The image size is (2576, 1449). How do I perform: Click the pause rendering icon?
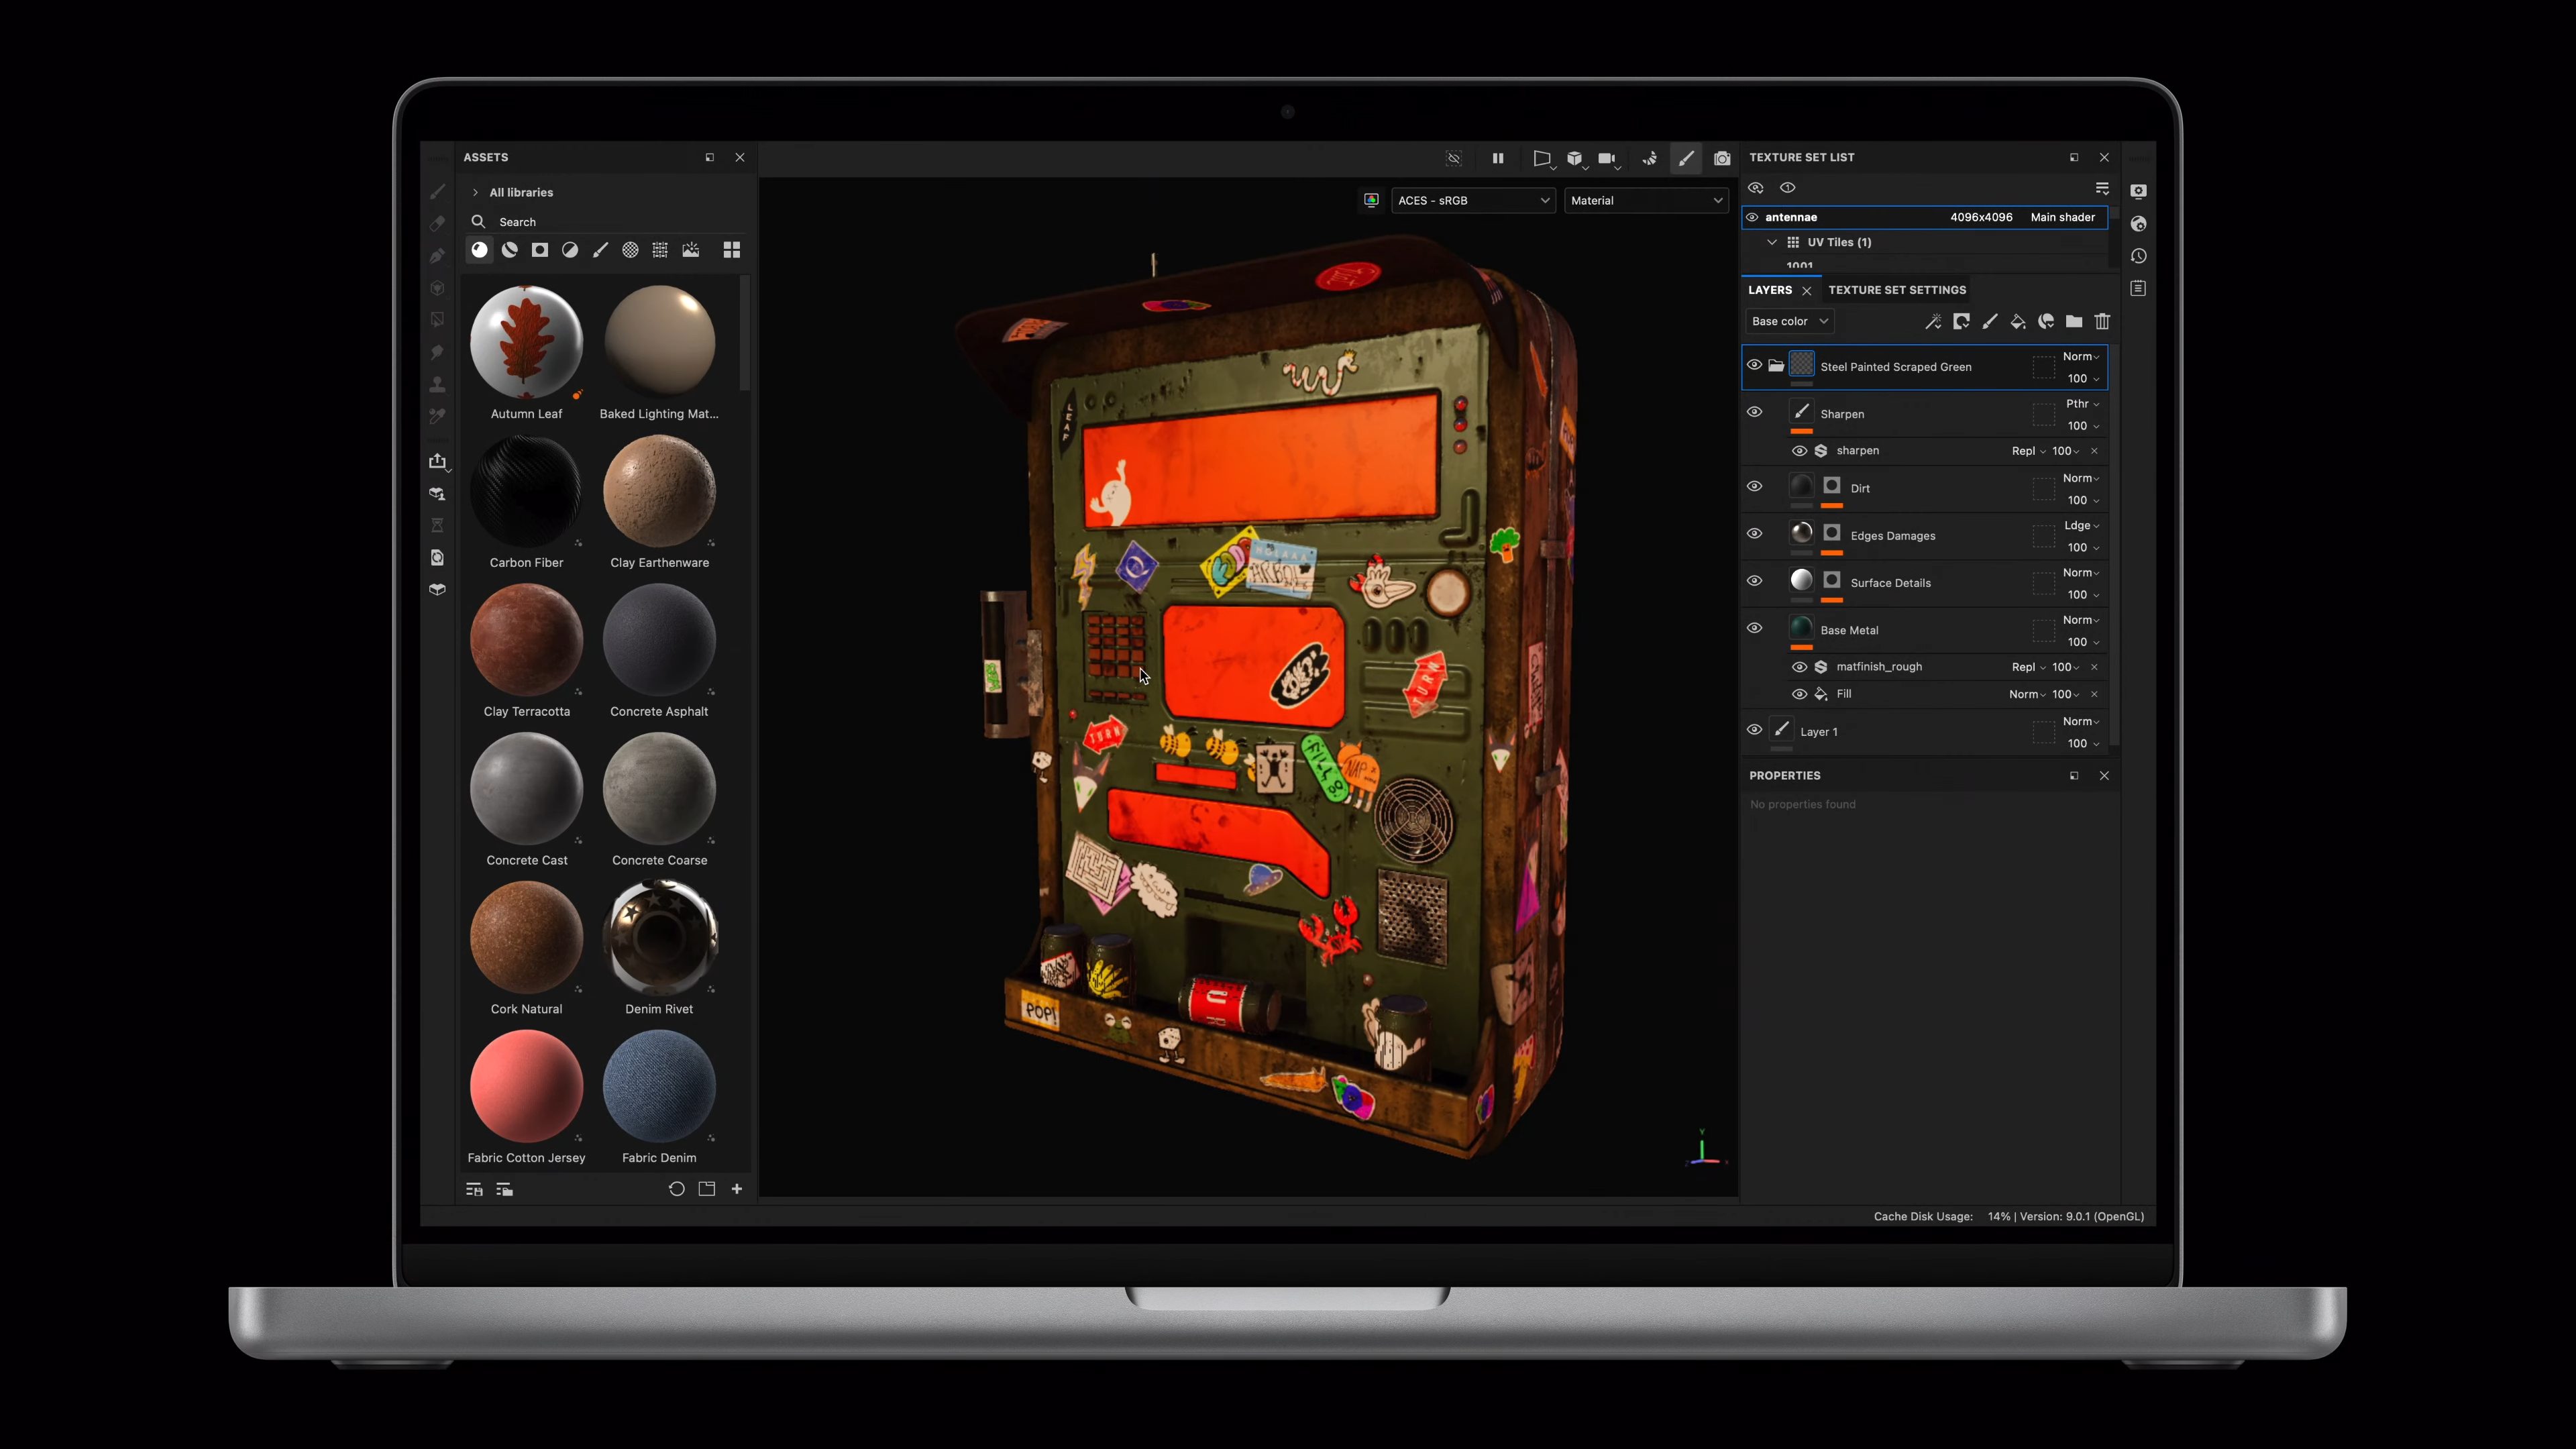1497,158
